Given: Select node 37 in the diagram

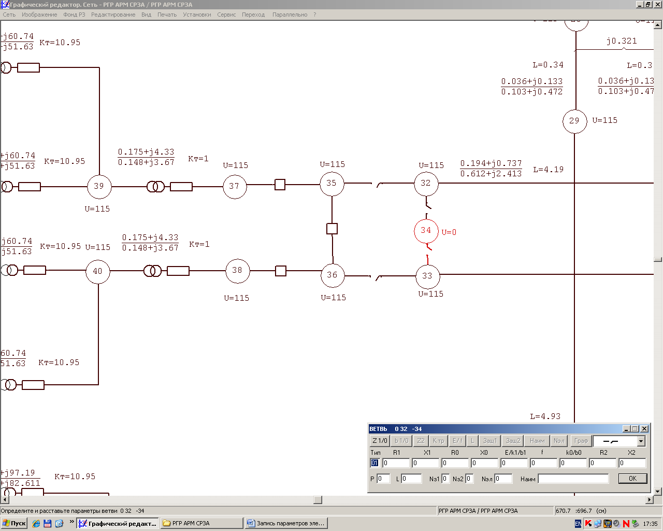Looking at the screenshot, I should click(x=235, y=186).
